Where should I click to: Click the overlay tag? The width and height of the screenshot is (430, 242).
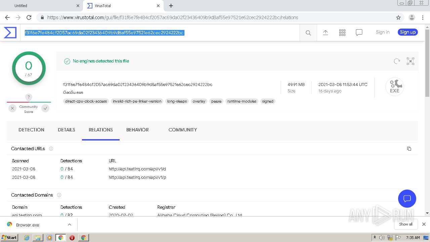[x=199, y=101]
